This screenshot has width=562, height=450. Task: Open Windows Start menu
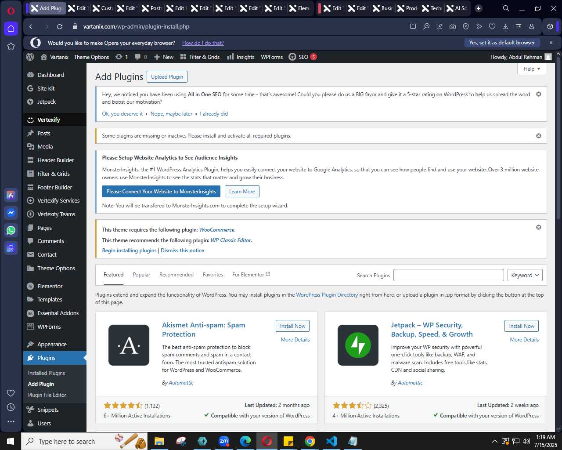point(11,441)
